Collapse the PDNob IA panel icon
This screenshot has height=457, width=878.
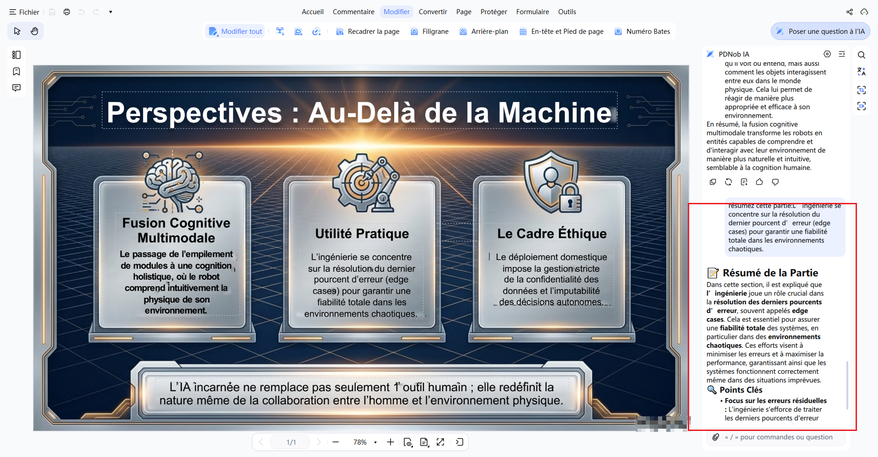coord(842,54)
